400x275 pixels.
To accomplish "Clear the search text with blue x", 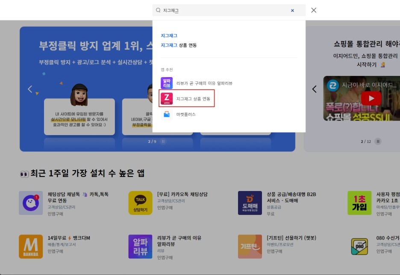I will click(x=292, y=10).
